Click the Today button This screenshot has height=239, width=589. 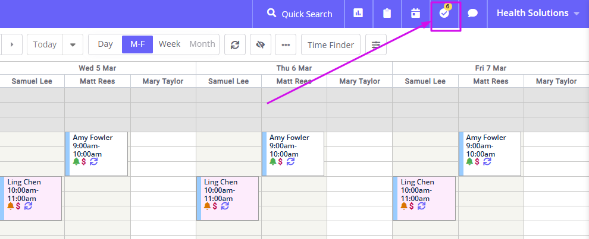tap(45, 44)
